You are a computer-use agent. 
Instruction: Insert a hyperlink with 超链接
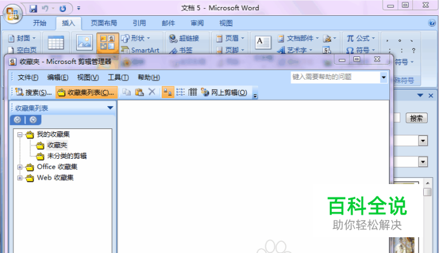click(x=184, y=38)
